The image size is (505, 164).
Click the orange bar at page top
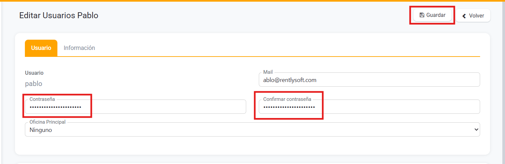coord(252,1)
